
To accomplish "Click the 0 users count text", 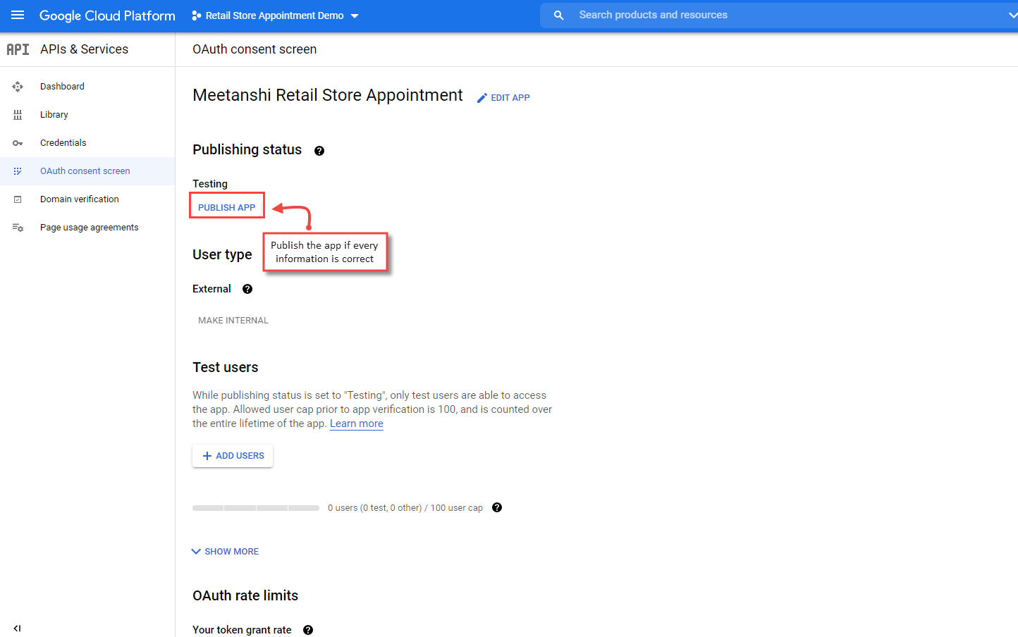I will click(405, 508).
